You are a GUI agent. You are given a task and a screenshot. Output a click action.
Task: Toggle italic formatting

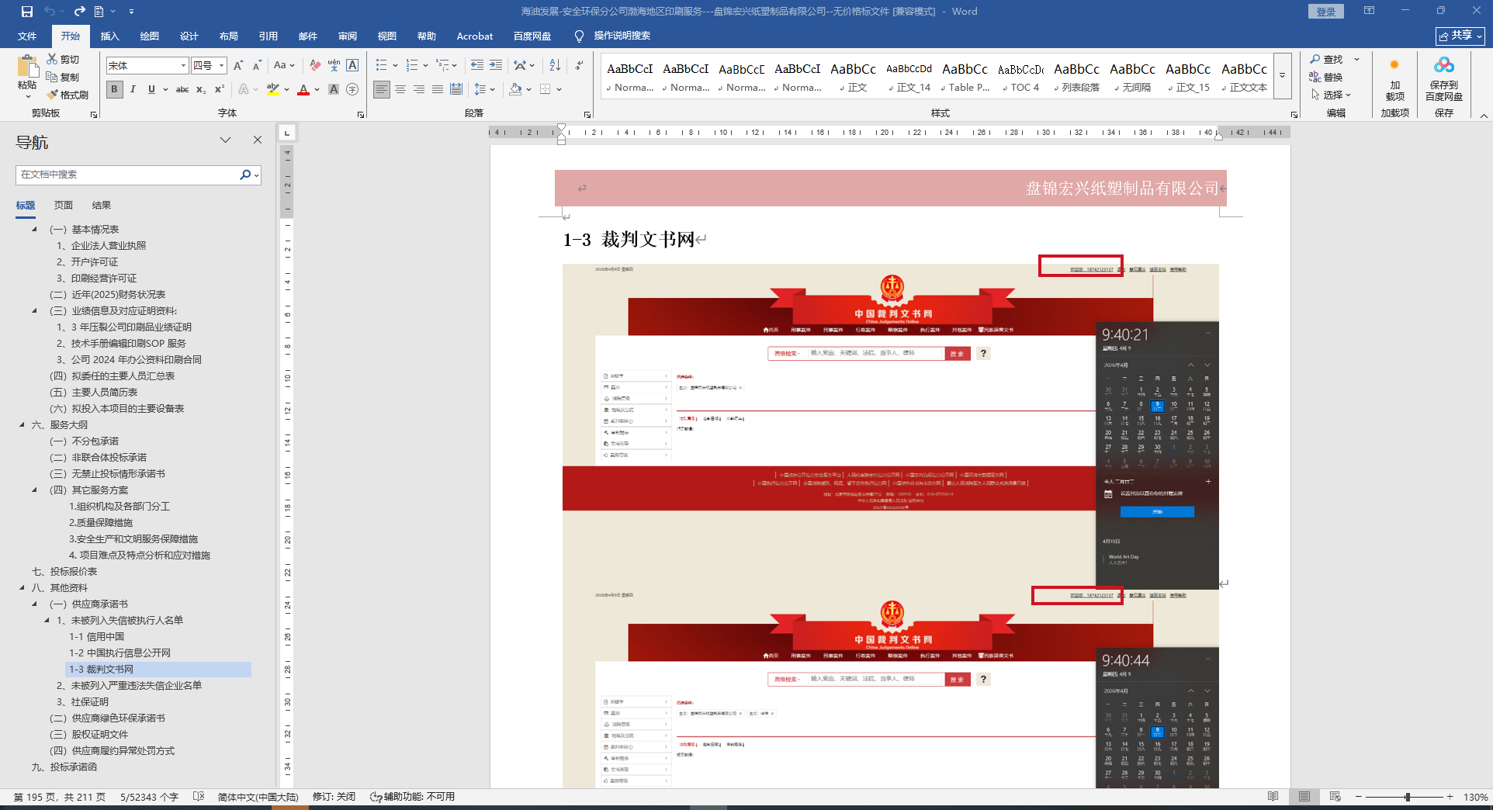coord(133,89)
